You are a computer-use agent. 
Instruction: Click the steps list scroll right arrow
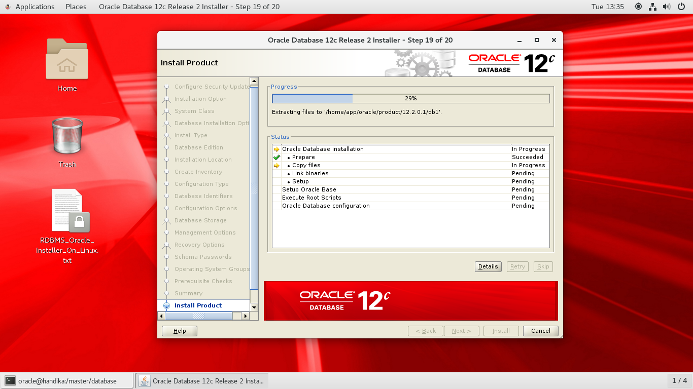pos(246,316)
